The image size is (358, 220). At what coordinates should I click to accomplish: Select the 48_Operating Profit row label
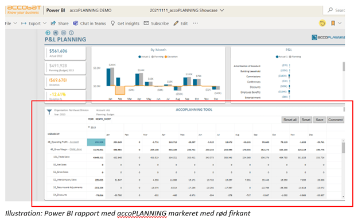tap(57, 142)
